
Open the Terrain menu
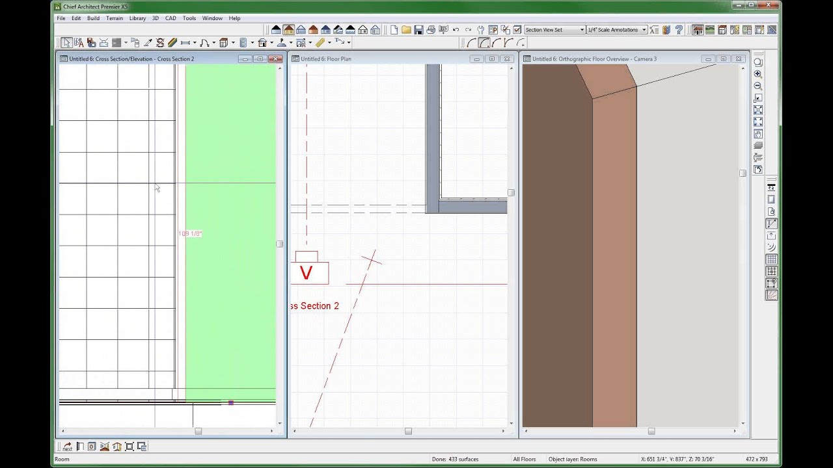(x=115, y=18)
